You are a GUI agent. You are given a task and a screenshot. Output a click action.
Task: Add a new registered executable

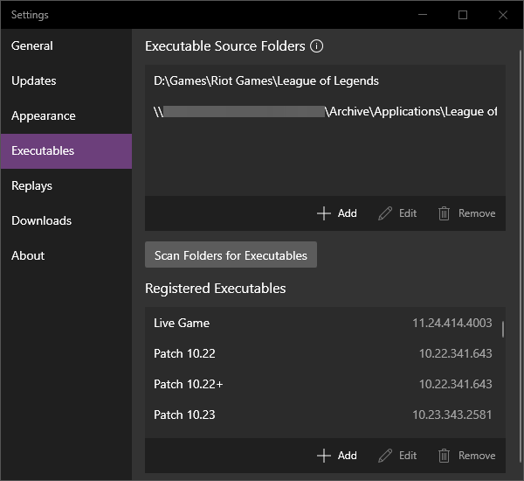click(337, 456)
